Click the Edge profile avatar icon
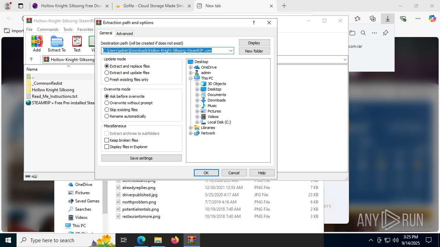440x247 pixels. (x=8, y=6)
